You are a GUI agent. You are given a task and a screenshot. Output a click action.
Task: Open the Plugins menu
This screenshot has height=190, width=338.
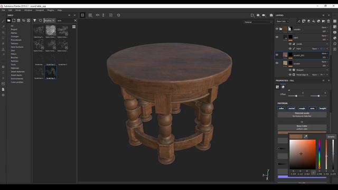coord(51,10)
